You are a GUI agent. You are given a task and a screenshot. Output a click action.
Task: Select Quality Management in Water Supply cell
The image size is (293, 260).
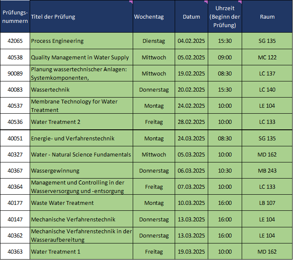click(81, 57)
